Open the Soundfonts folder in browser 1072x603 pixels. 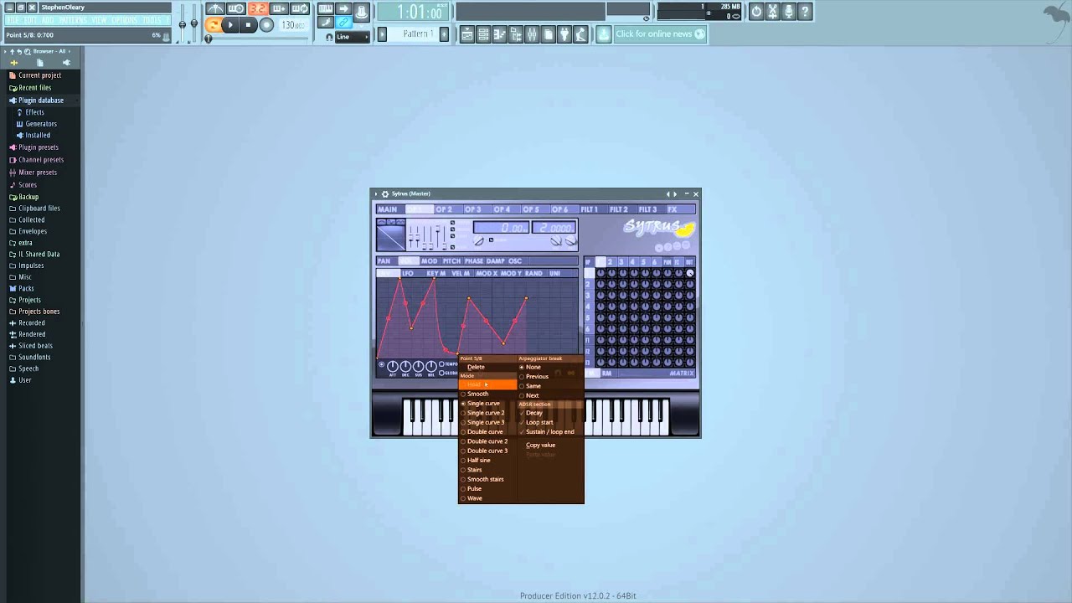tap(34, 358)
